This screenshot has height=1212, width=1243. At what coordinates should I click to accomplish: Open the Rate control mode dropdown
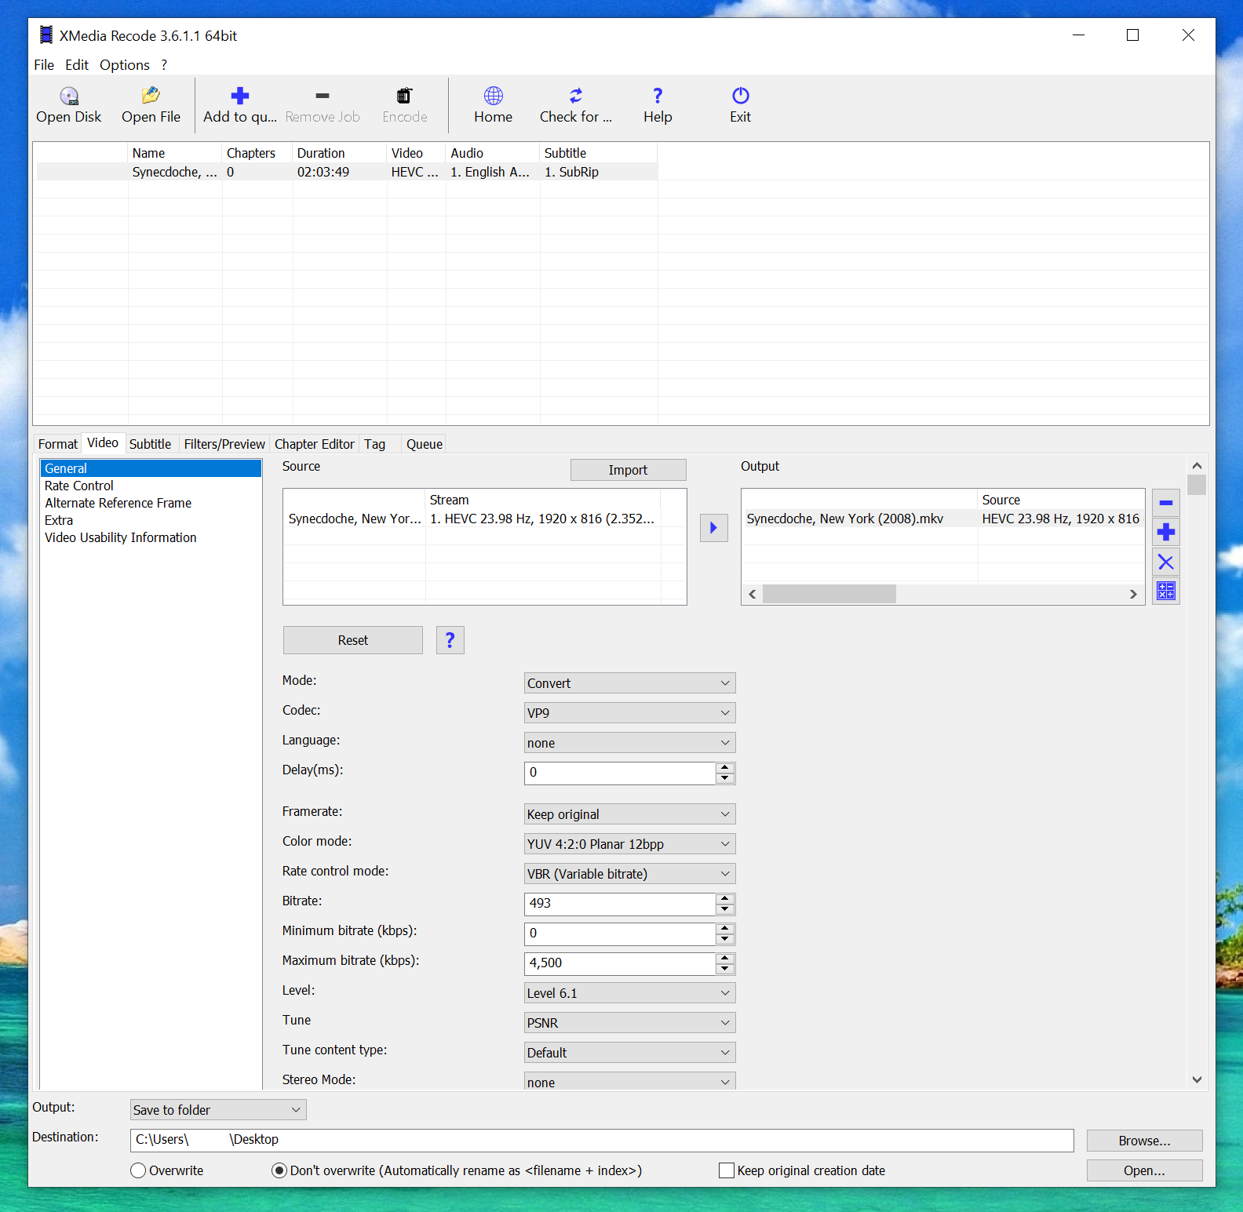tap(629, 874)
